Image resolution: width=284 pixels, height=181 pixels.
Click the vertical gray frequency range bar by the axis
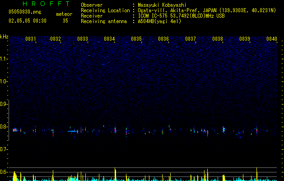point(9,120)
